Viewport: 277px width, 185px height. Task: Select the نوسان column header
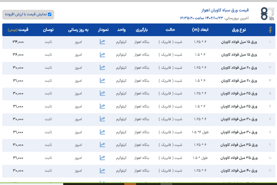48,30
